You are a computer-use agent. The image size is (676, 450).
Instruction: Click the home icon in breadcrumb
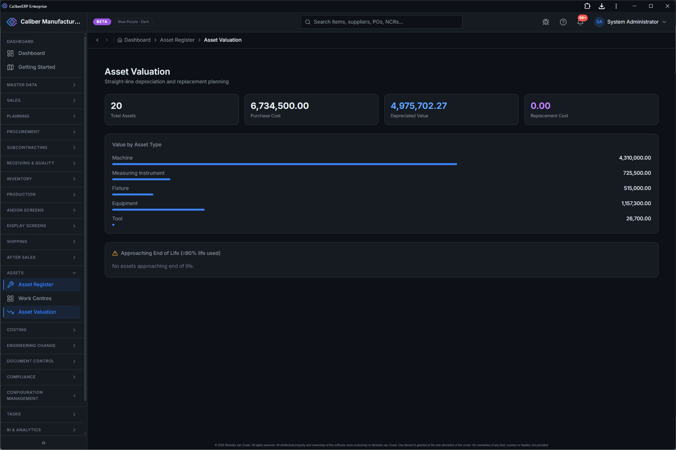click(x=120, y=40)
